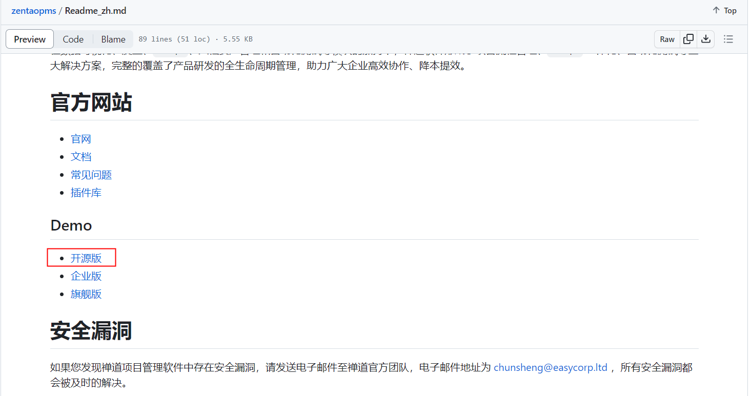Open the document outline icon

coord(728,39)
